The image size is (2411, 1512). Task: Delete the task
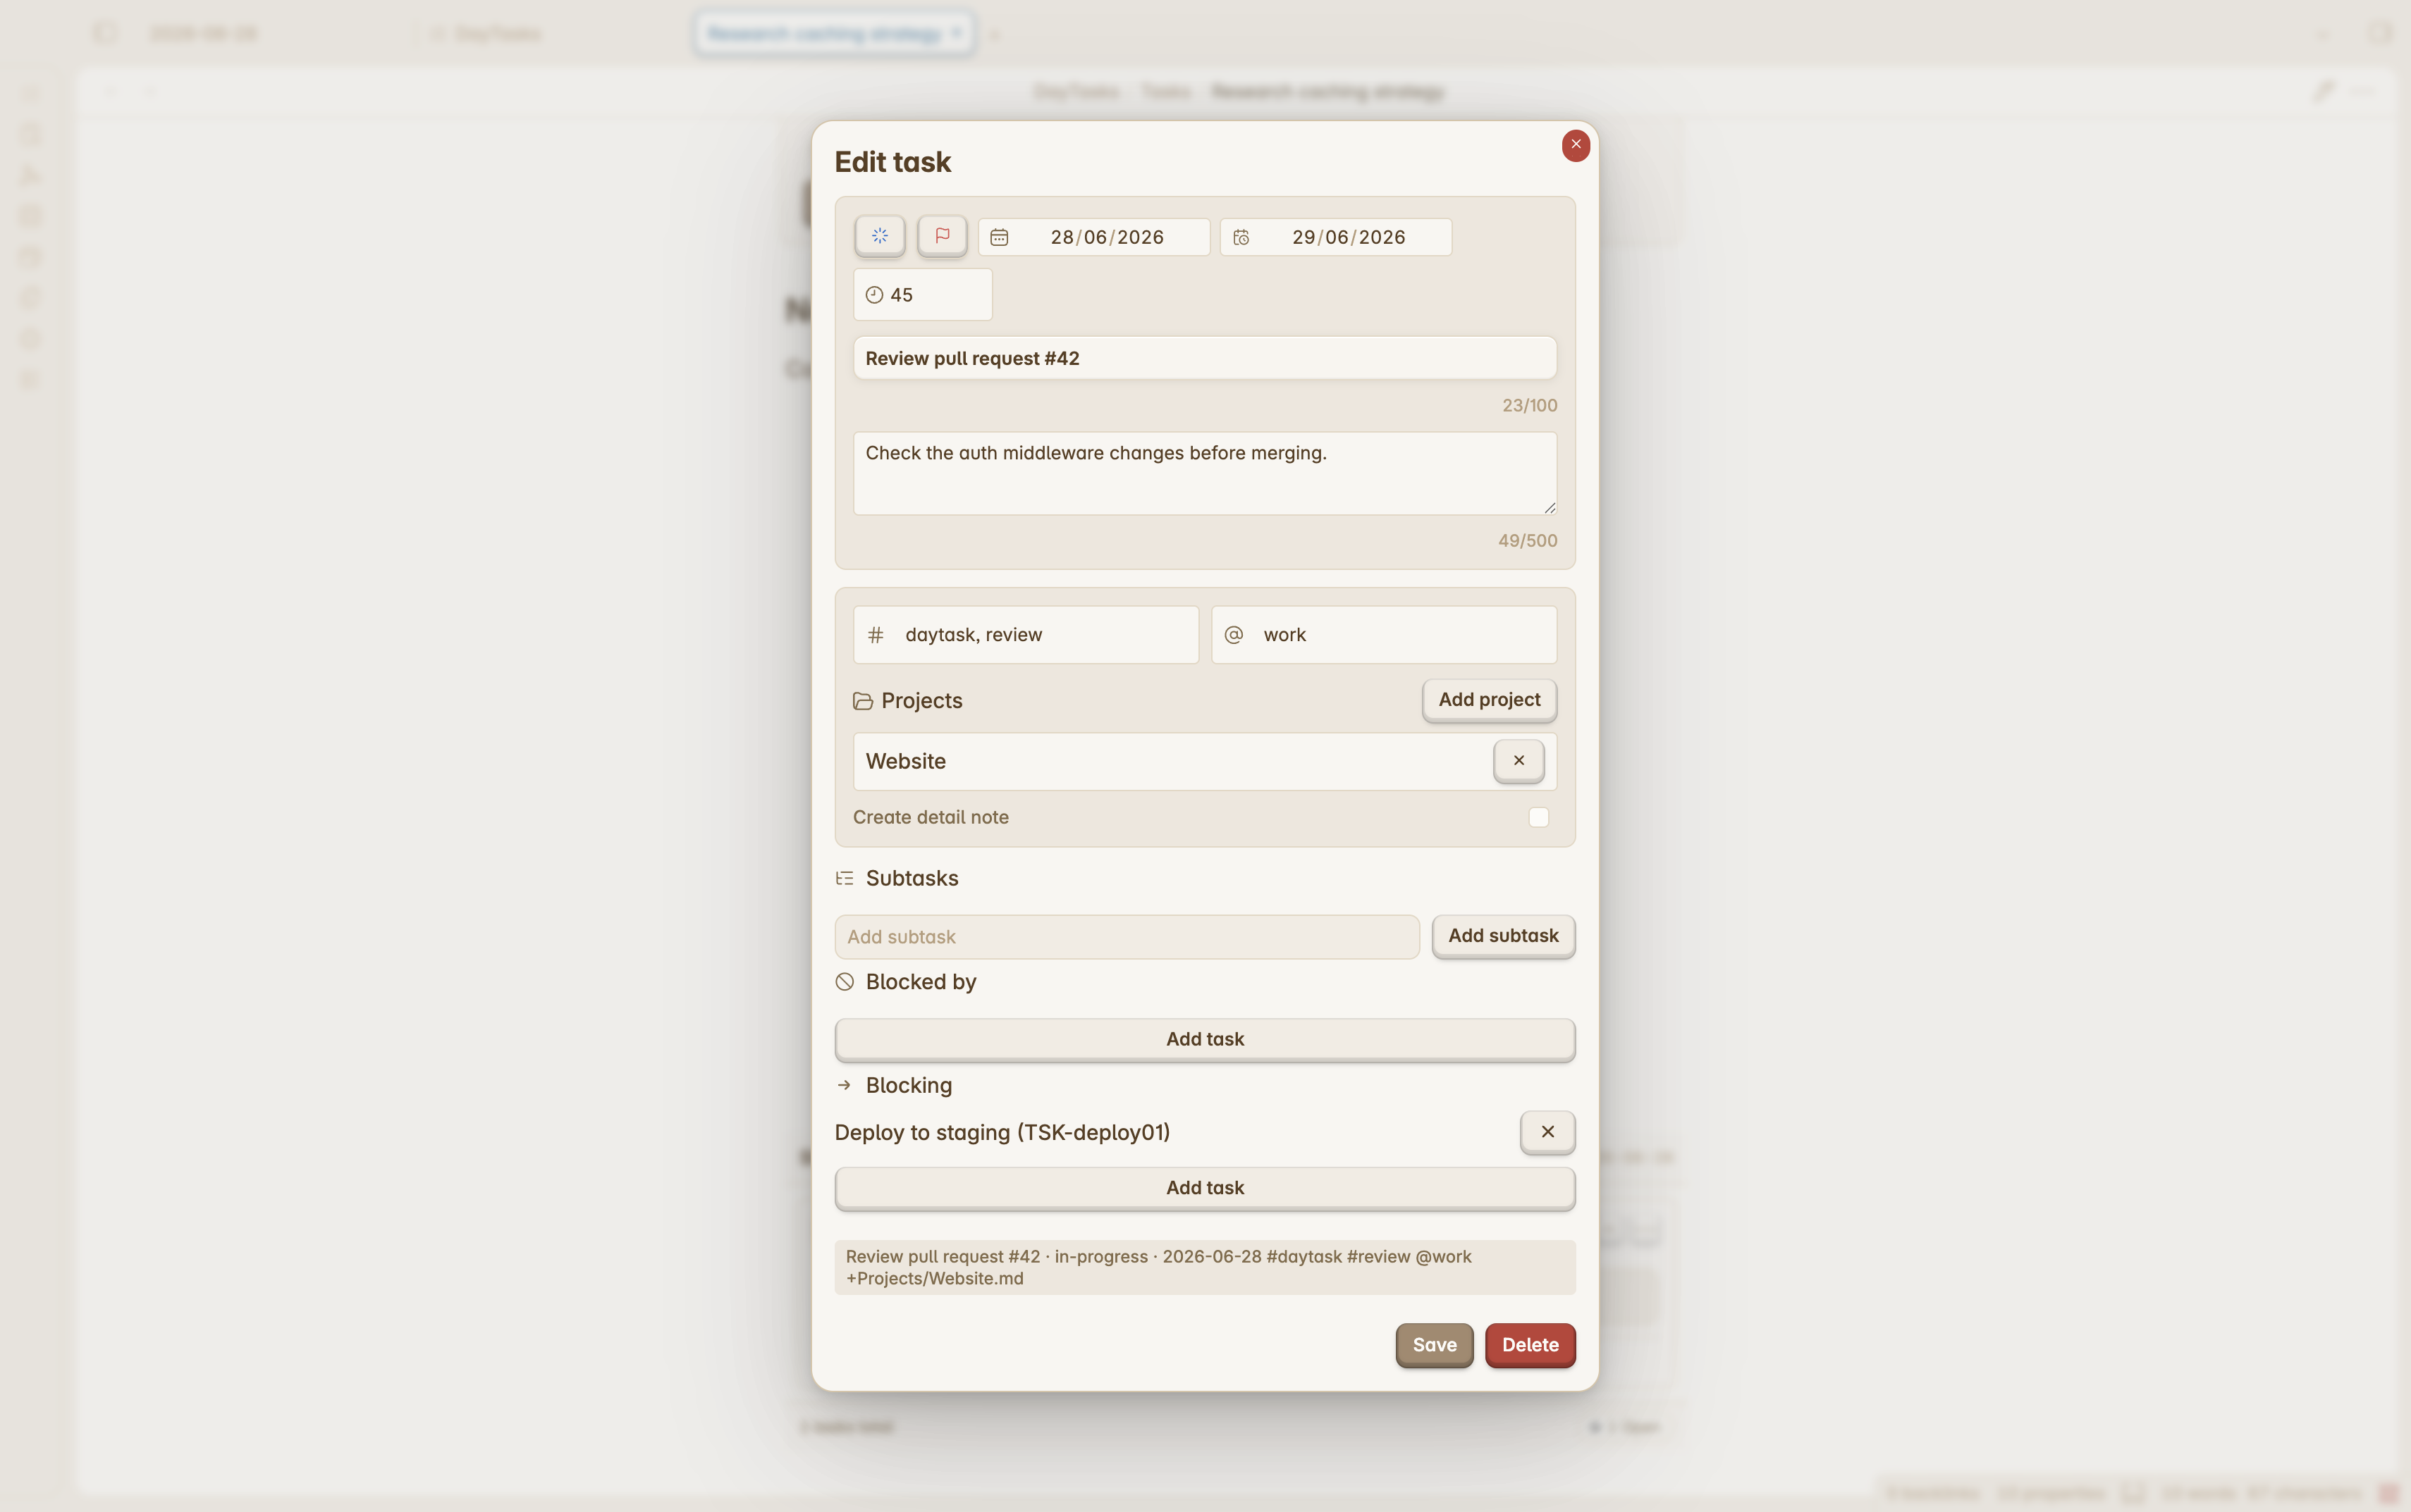coord(1530,1345)
